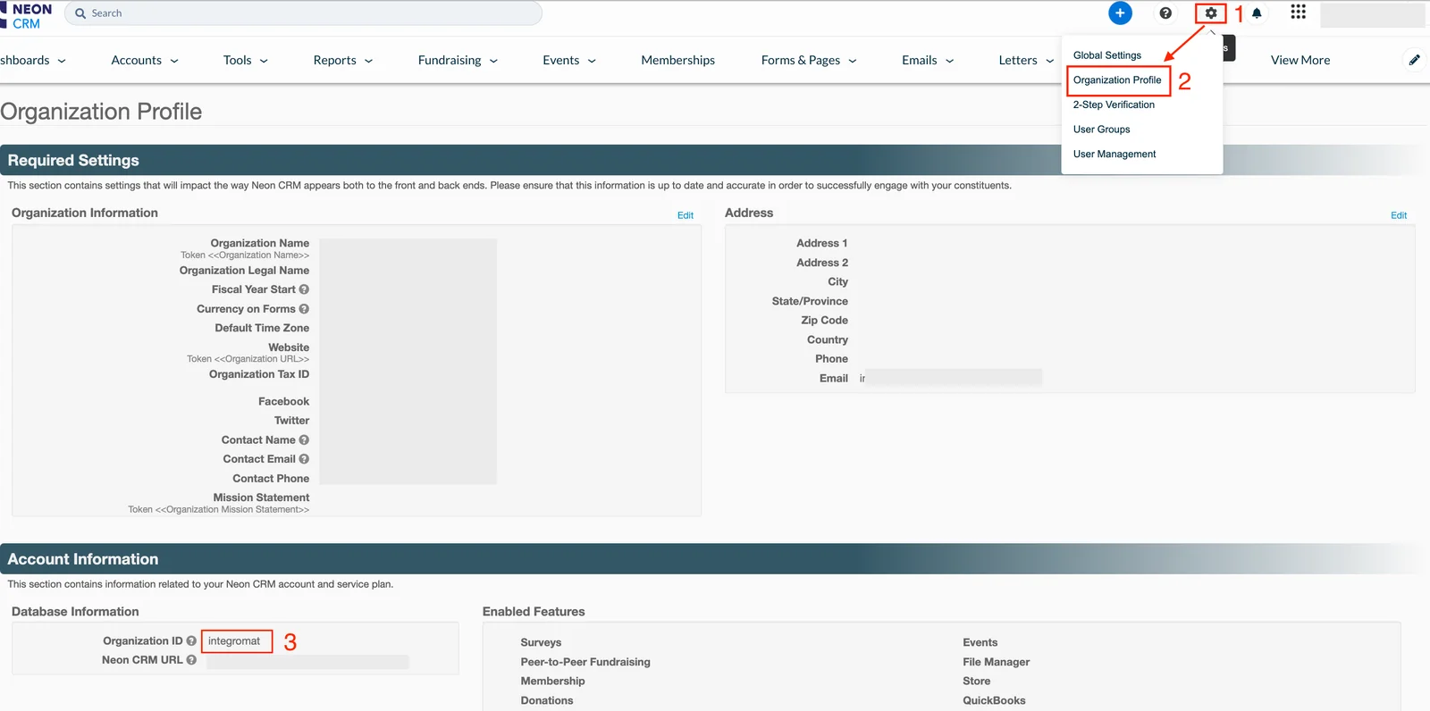Expand the Emails menu chevron
The height and width of the screenshot is (711, 1430).
[x=949, y=61]
